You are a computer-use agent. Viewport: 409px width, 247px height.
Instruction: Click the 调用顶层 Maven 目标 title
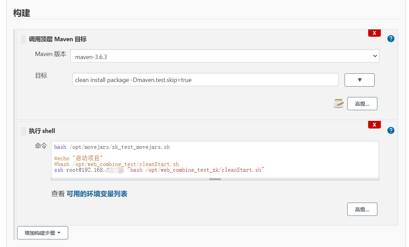[58, 39]
